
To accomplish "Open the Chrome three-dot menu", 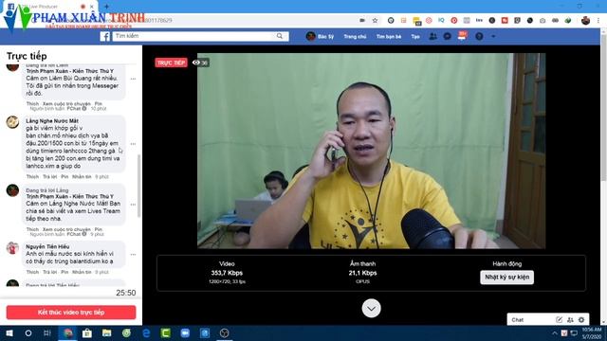I will coord(598,21).
